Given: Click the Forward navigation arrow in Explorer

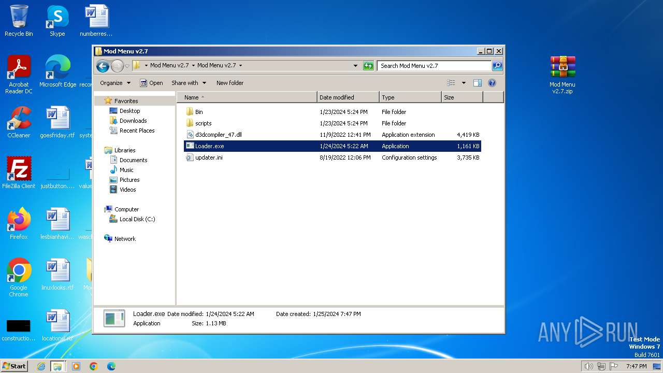Looking at the screenshot, I should click(x=118, y=66).
